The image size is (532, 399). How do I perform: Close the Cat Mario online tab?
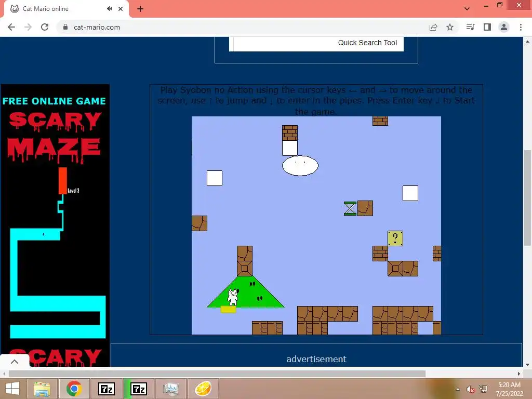click(x=121, y=9)
